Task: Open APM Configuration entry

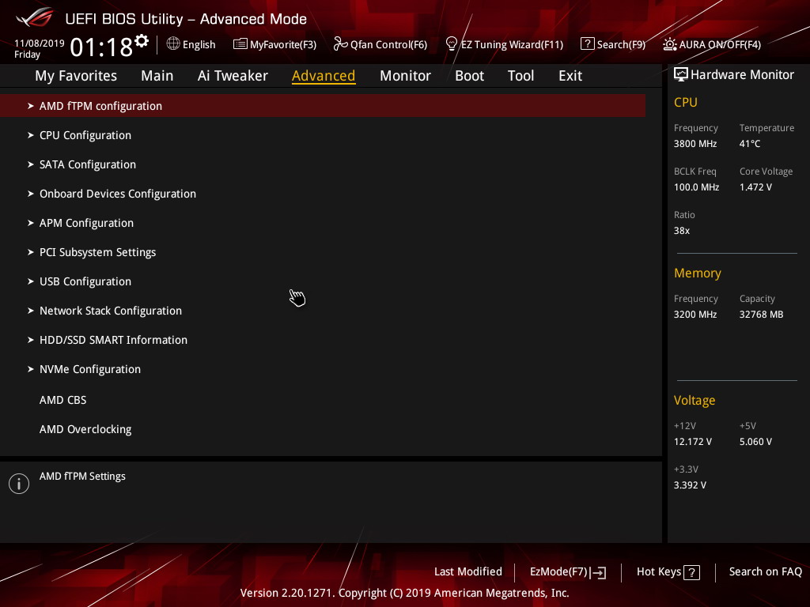Action: point(86,223)
